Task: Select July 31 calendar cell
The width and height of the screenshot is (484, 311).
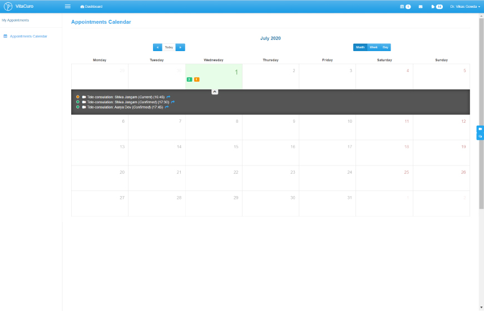Action: [327, 203]
